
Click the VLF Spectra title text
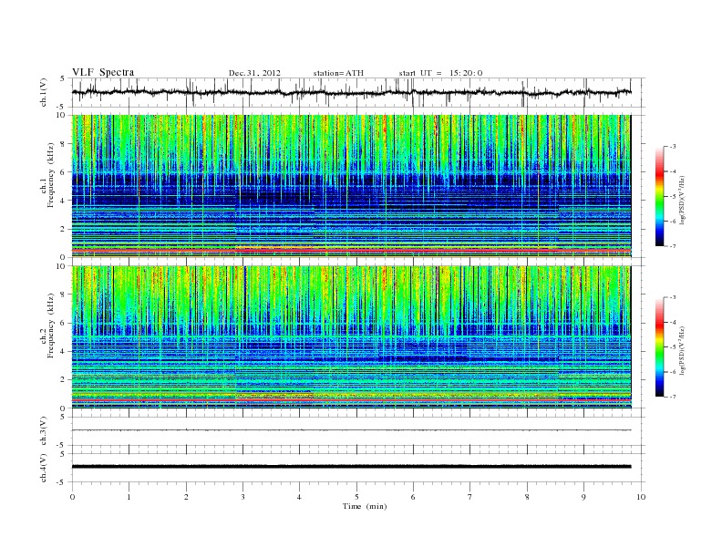103,72
